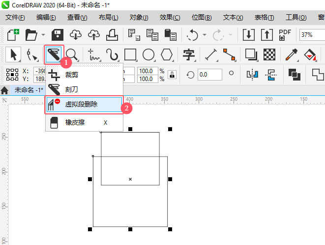Toggle the lock ratio button
325x245 pixels.
[x=172, y=75]
